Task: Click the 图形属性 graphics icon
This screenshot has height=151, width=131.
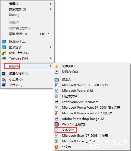Action: point(4,42)
